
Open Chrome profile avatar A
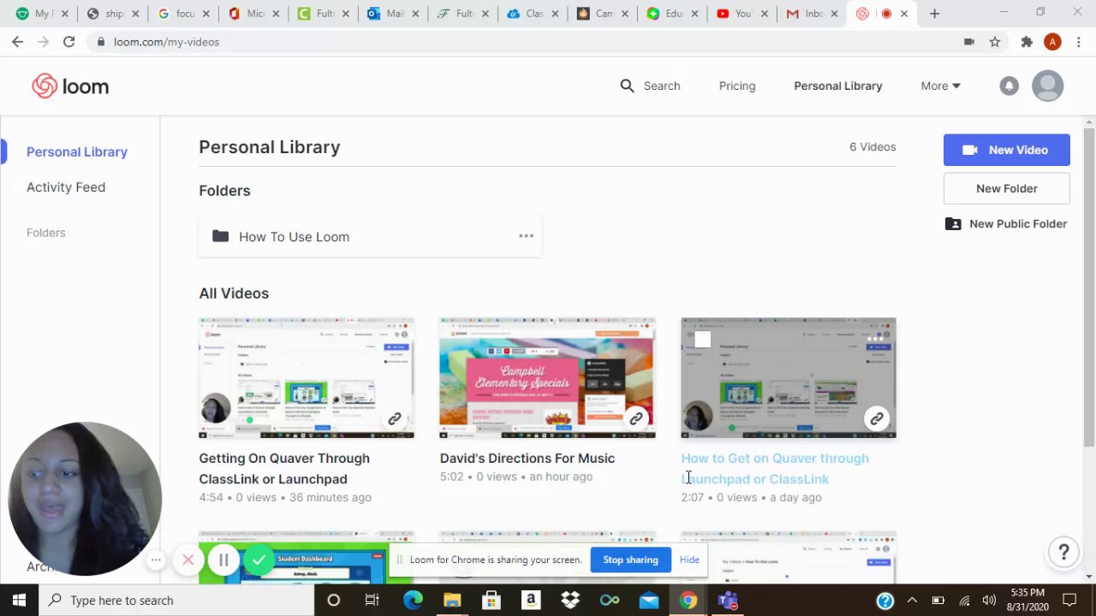coord(1052,41)
